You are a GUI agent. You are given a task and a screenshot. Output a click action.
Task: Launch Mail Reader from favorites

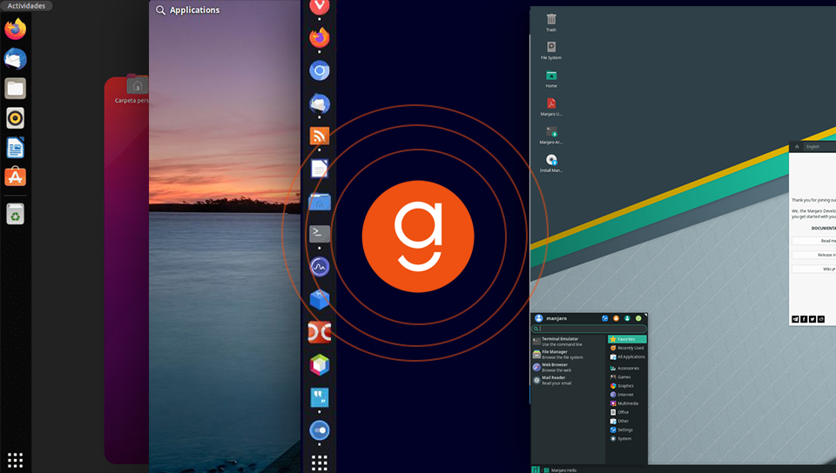tap(569, 380)
